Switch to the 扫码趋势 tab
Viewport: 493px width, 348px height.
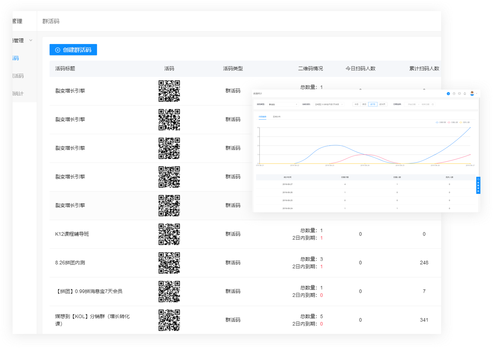click(262, 117)
